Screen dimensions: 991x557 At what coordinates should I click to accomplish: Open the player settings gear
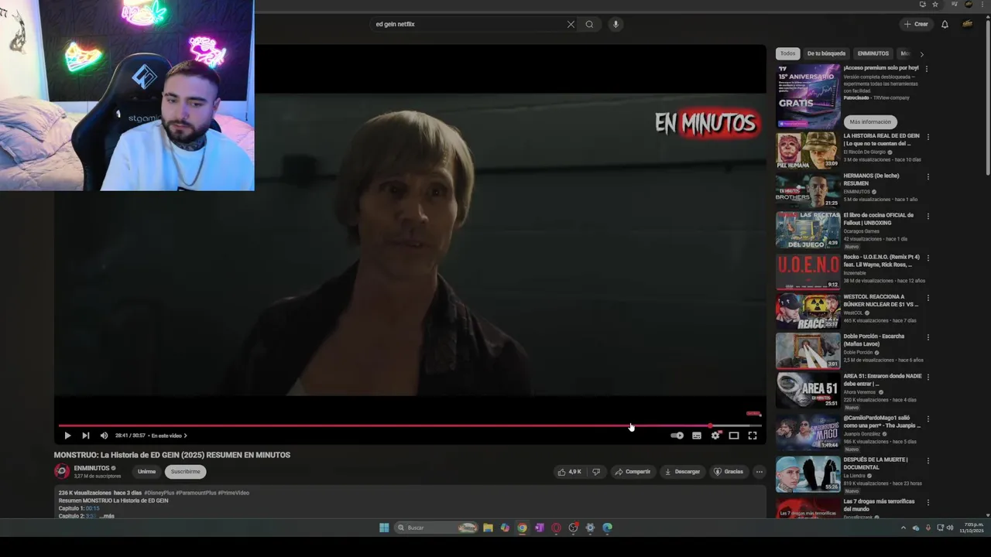coord(715,436)
